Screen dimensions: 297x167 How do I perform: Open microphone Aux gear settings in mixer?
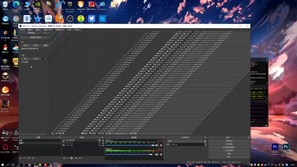pyautogui.click(x=161, y=145)
